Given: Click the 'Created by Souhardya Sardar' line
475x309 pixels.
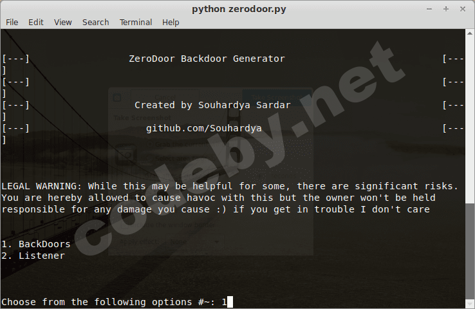Looking at the screenshot, I should click(212, 105).
